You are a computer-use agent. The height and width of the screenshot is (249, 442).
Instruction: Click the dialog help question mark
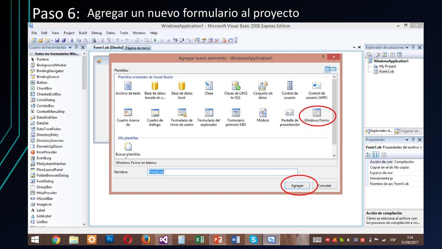pos(323,57)
